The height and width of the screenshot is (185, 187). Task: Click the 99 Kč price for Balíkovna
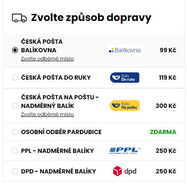click(168, 50)
